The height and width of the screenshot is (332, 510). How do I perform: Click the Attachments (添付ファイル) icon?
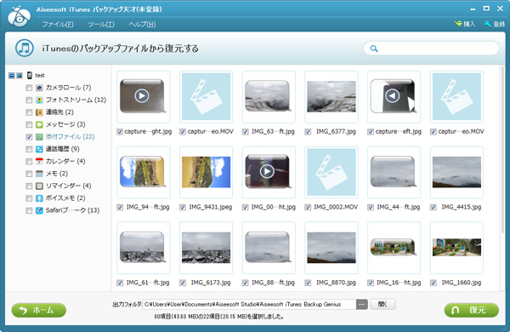tap(39, 137)
